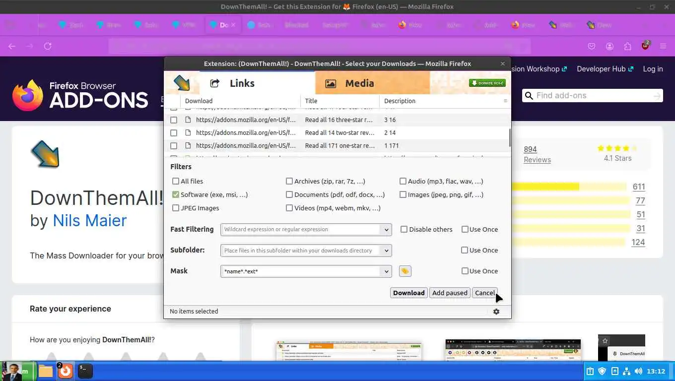The width and height of the screenshot is (675, 381).
Task: Enable the All files filter
Action: click(176, 181)
